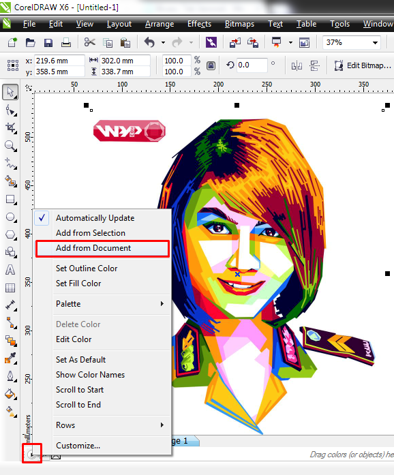Select the Fill bucket tool
394x475 pixels.
[x=10, y=394]
